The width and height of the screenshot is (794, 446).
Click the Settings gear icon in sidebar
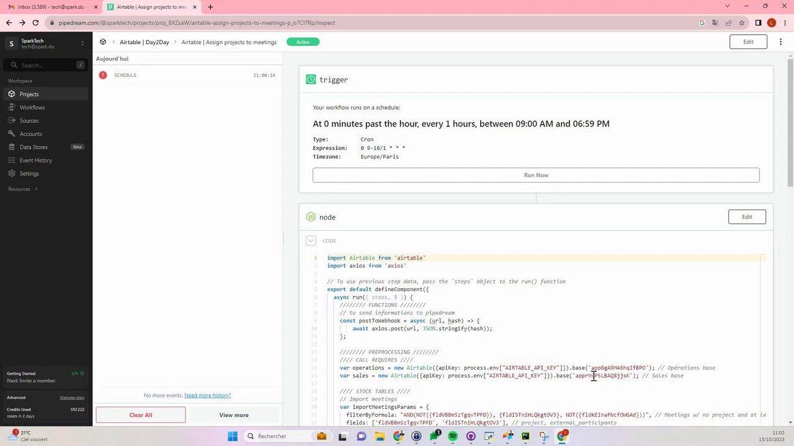tap(12, 173)
